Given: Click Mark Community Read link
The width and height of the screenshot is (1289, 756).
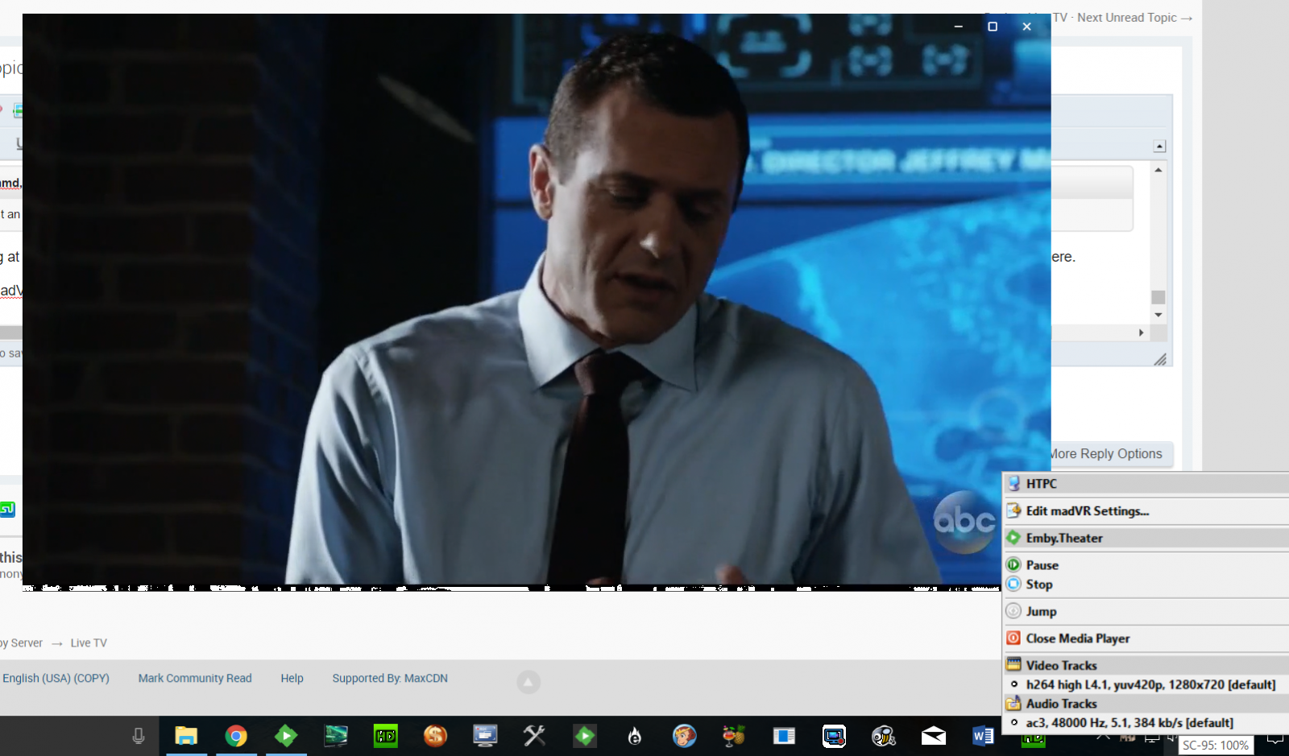Looking at the screenshot, I should [x=195, y=679].
